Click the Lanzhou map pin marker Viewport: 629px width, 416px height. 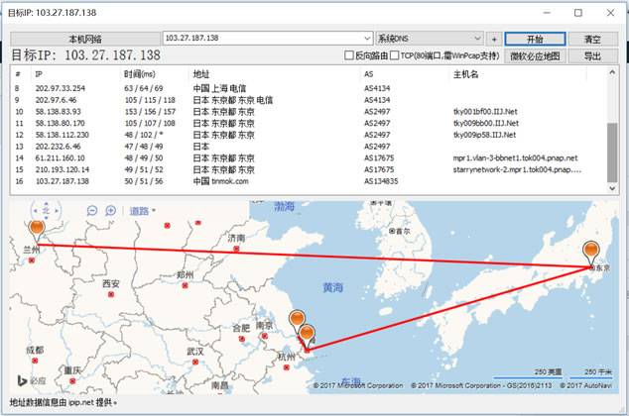(39, 231)
